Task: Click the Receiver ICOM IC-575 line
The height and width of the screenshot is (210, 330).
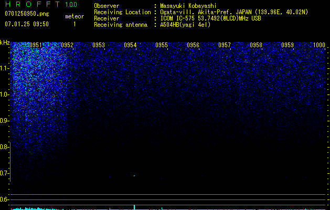Action: [x=210, y=18]
